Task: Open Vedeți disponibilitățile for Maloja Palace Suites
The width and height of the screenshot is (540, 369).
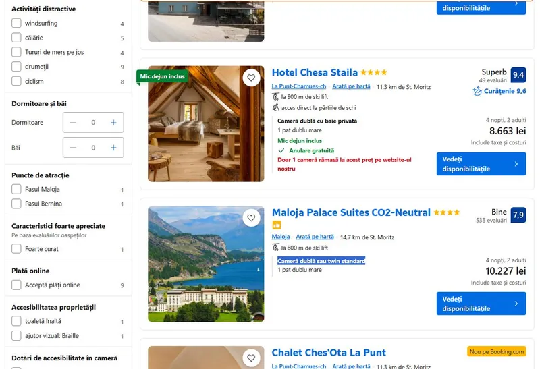Action: pyautogui.click(x=481, y=304)
